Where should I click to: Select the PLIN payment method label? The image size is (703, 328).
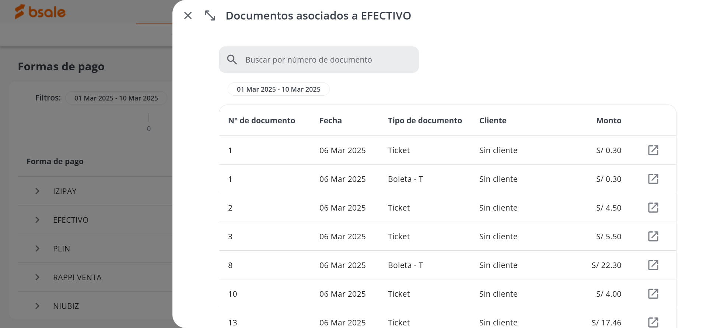[62, 249]
